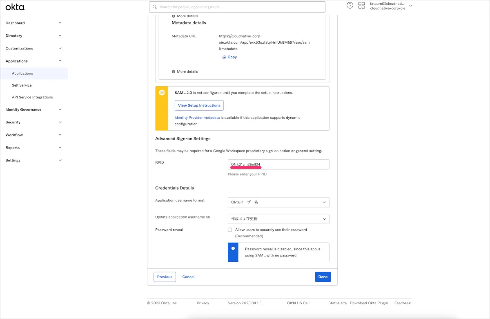This screenshot has height=319, width=490.
Task: Open the Identity Provider metadata link
Action: pos(197,118)
